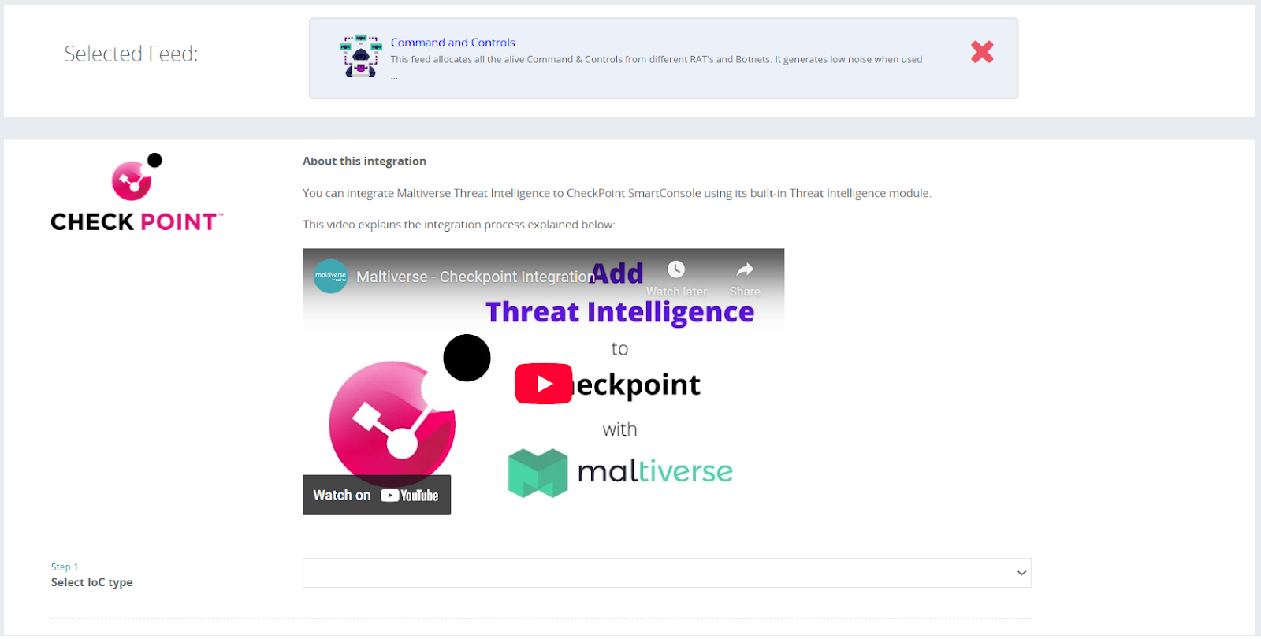Click the Command and Controls robot icon

click(361, 56)
